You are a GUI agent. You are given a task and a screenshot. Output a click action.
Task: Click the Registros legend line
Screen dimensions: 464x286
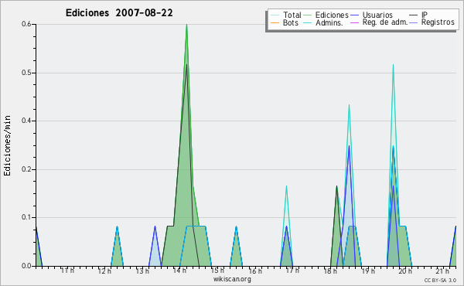tap(414, 22)
